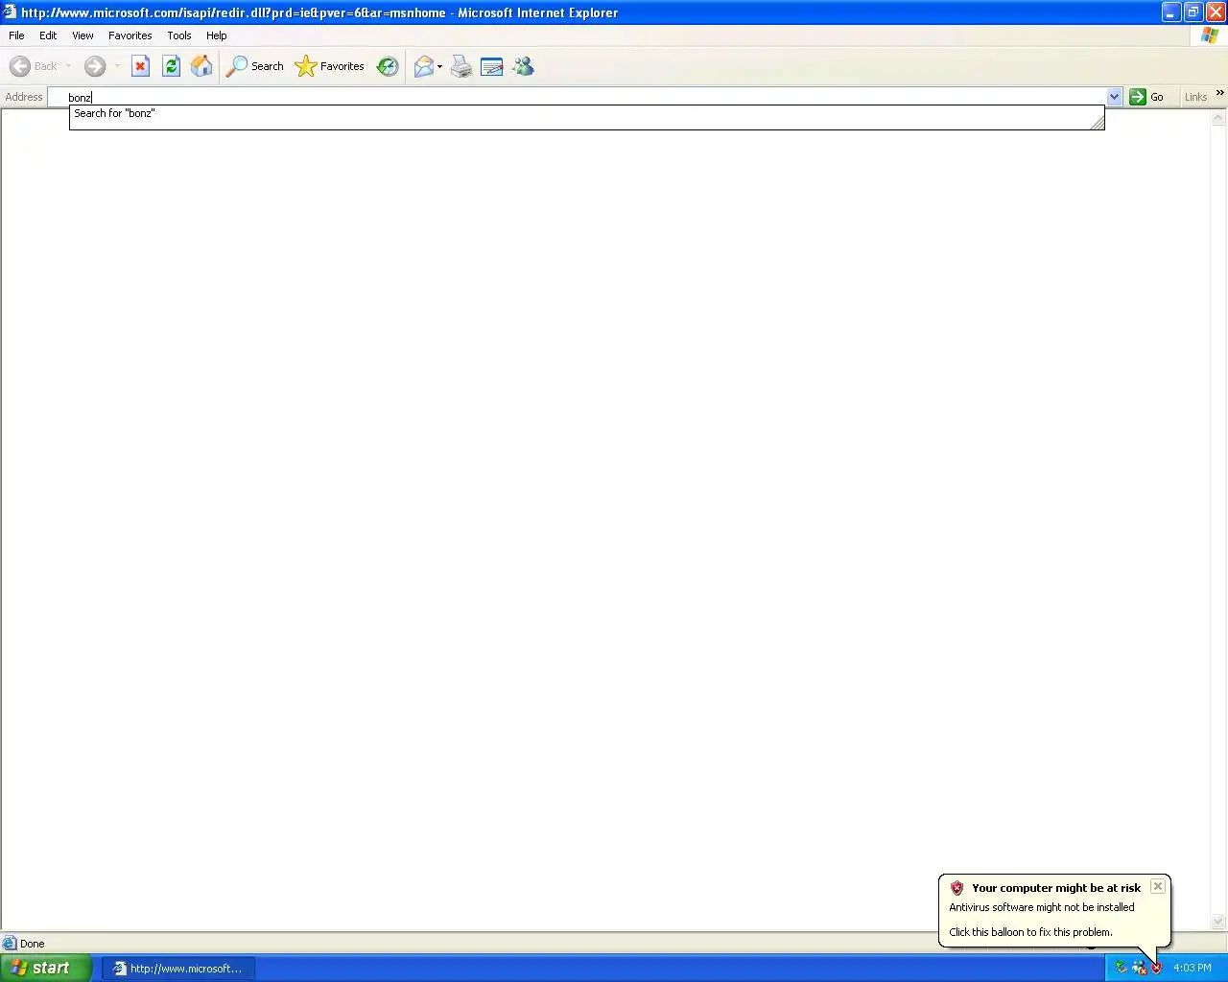Print the page with the printer icon
The height and width of the screenshot is (982, 1228).
pyautogui.click(x=461, y=66)
